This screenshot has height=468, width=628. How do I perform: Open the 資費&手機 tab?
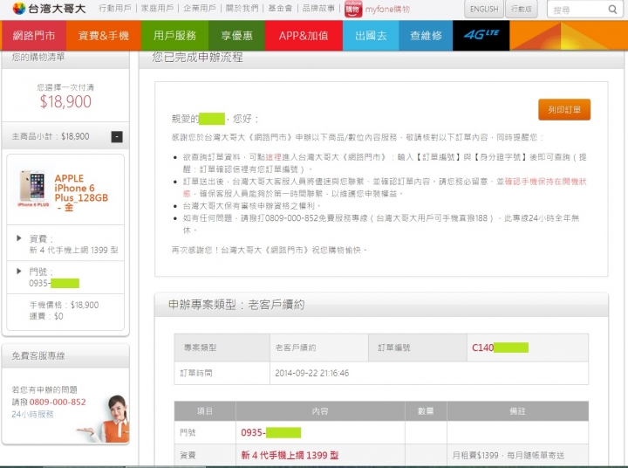coord(103,36)
